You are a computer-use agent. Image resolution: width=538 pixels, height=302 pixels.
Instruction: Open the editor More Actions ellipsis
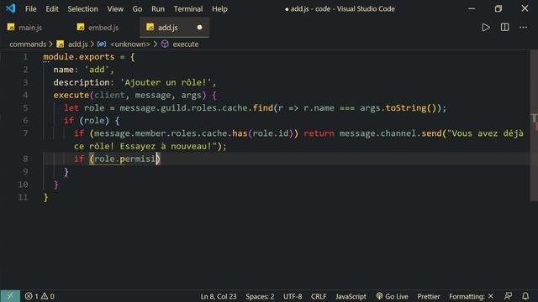point(523,28)
